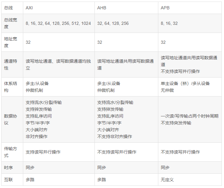Click AXI '支持流水/分裂传输' line
Image resolution: width=224 pixels, height=188 pixels.
(x=44, y=102)
